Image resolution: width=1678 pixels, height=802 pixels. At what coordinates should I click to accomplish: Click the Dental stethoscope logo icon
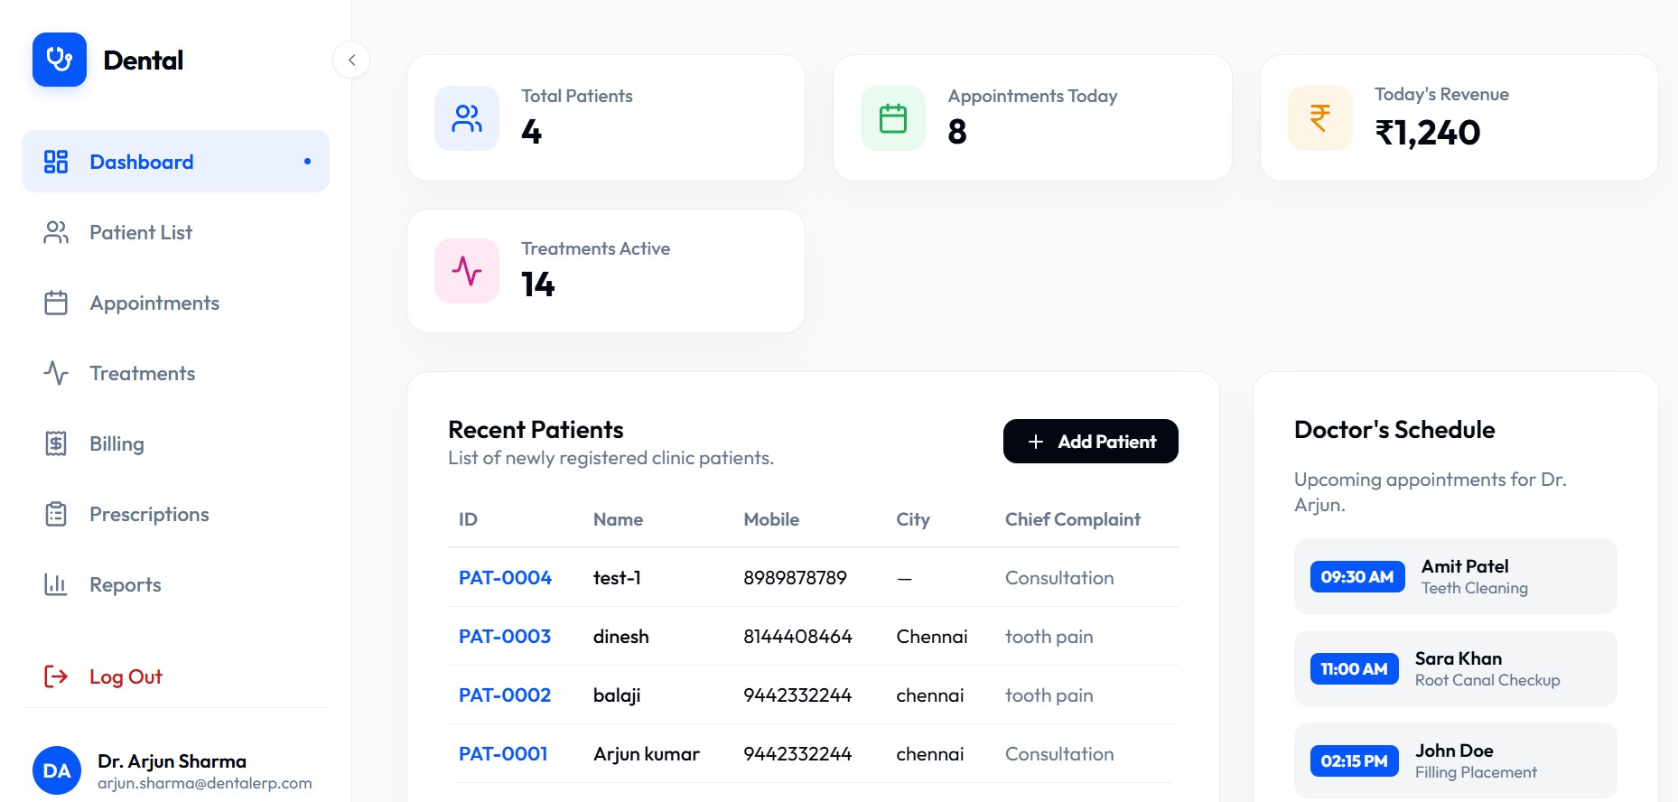60,60
